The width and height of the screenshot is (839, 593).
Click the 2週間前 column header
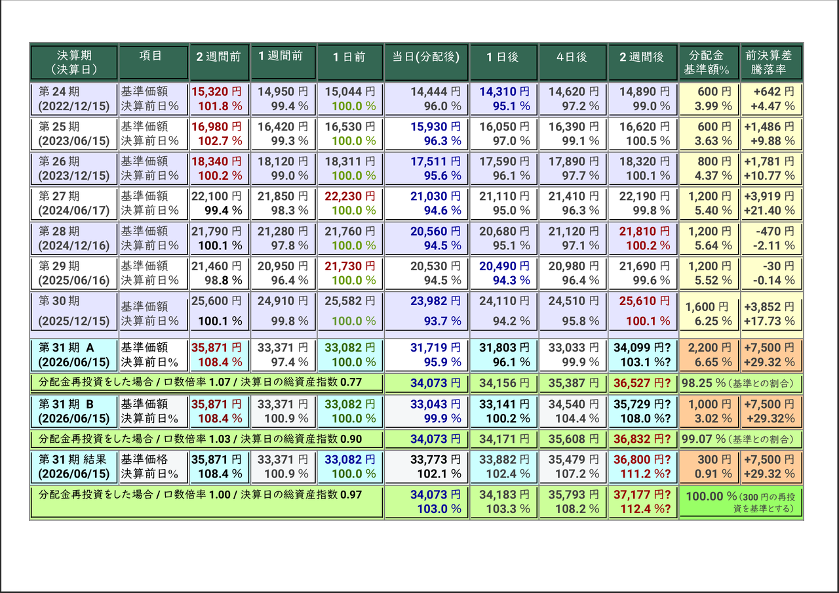(219, 62)
